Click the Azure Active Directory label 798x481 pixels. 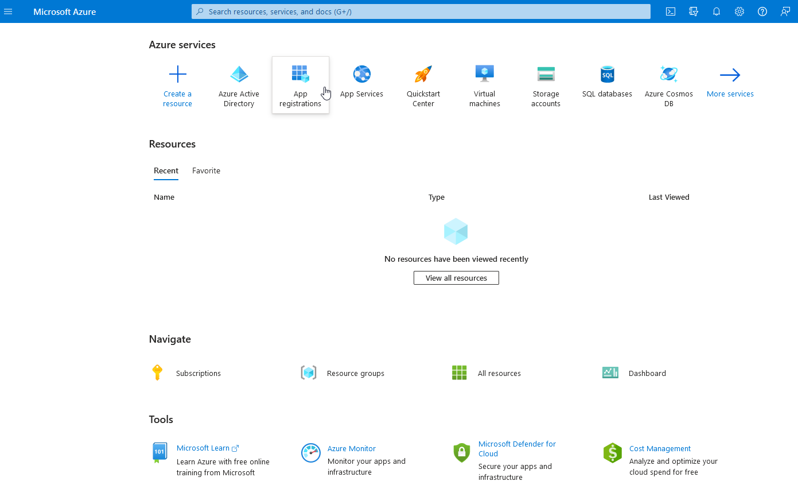[239, 99]
